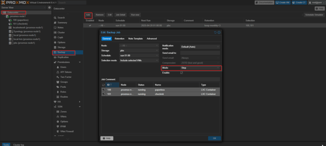This screenshot has width=326, height=146.
Task: Click the Proxmox logo
Action: (15, 3)
